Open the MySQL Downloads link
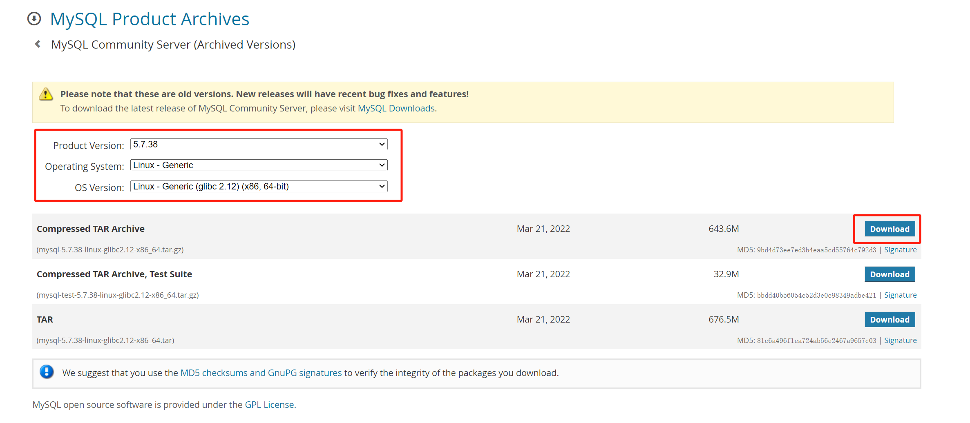Viewport: 970px width, 423px height. tap(396, 109)
